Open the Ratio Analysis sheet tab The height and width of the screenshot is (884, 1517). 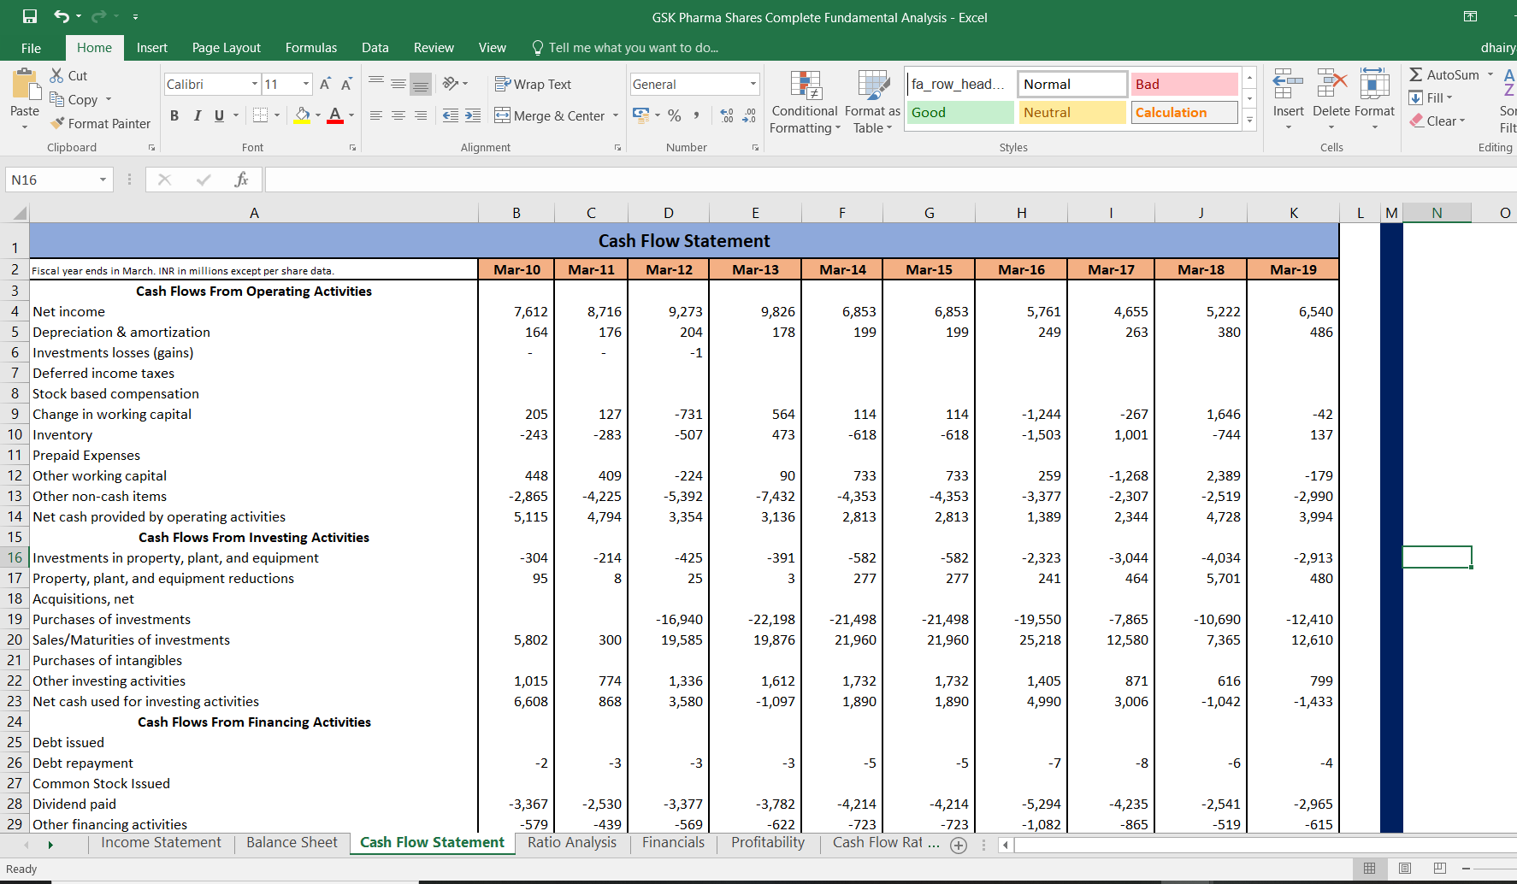click(x=572, y=842)
